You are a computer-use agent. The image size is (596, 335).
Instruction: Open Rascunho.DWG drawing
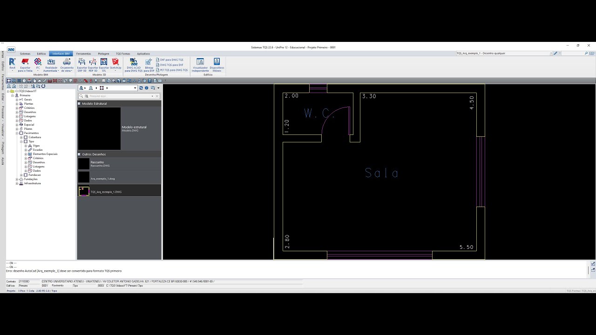(x=119, y=164)
